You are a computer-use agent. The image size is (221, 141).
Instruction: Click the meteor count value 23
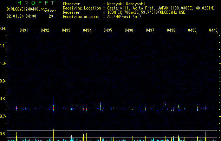(x=51, y=16)
